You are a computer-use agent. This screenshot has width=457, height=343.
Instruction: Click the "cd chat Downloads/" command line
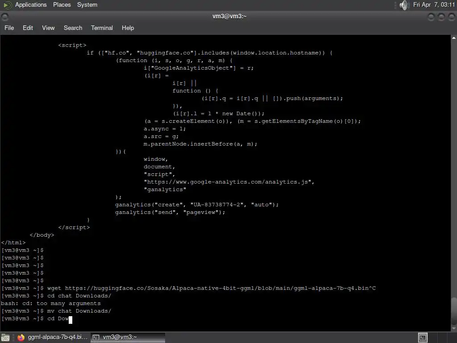point(79,296)
